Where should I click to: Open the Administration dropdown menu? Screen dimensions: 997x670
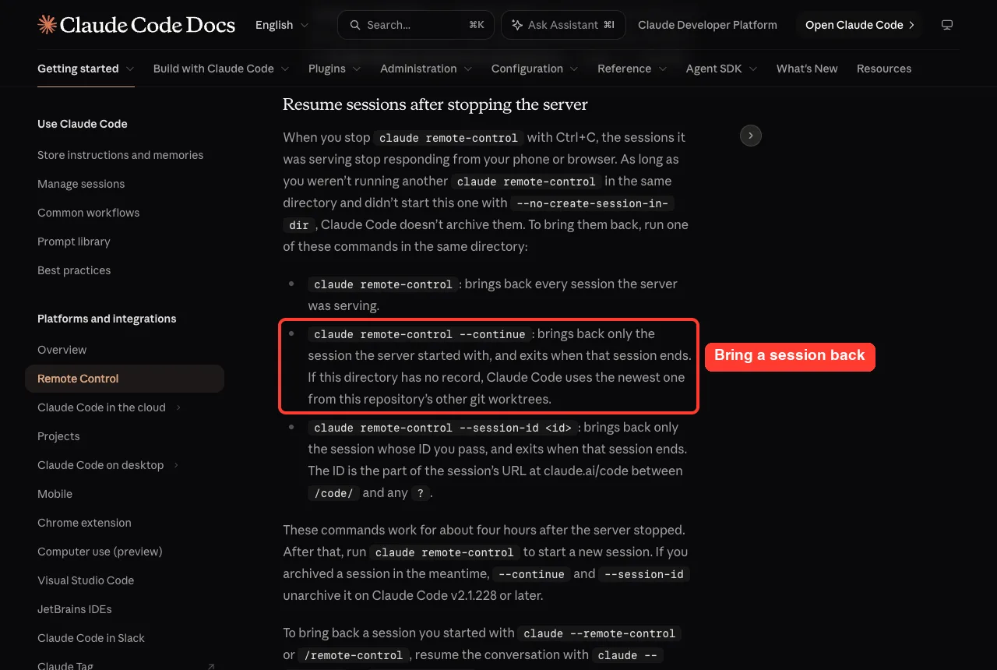(x=426, y=69)
